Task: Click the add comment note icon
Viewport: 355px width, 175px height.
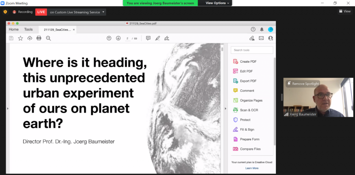Action: [x=148, y=38]
